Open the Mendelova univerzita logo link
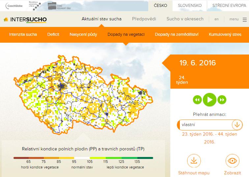The width and height of the screenshot is (249, 177). click(35, 6)
